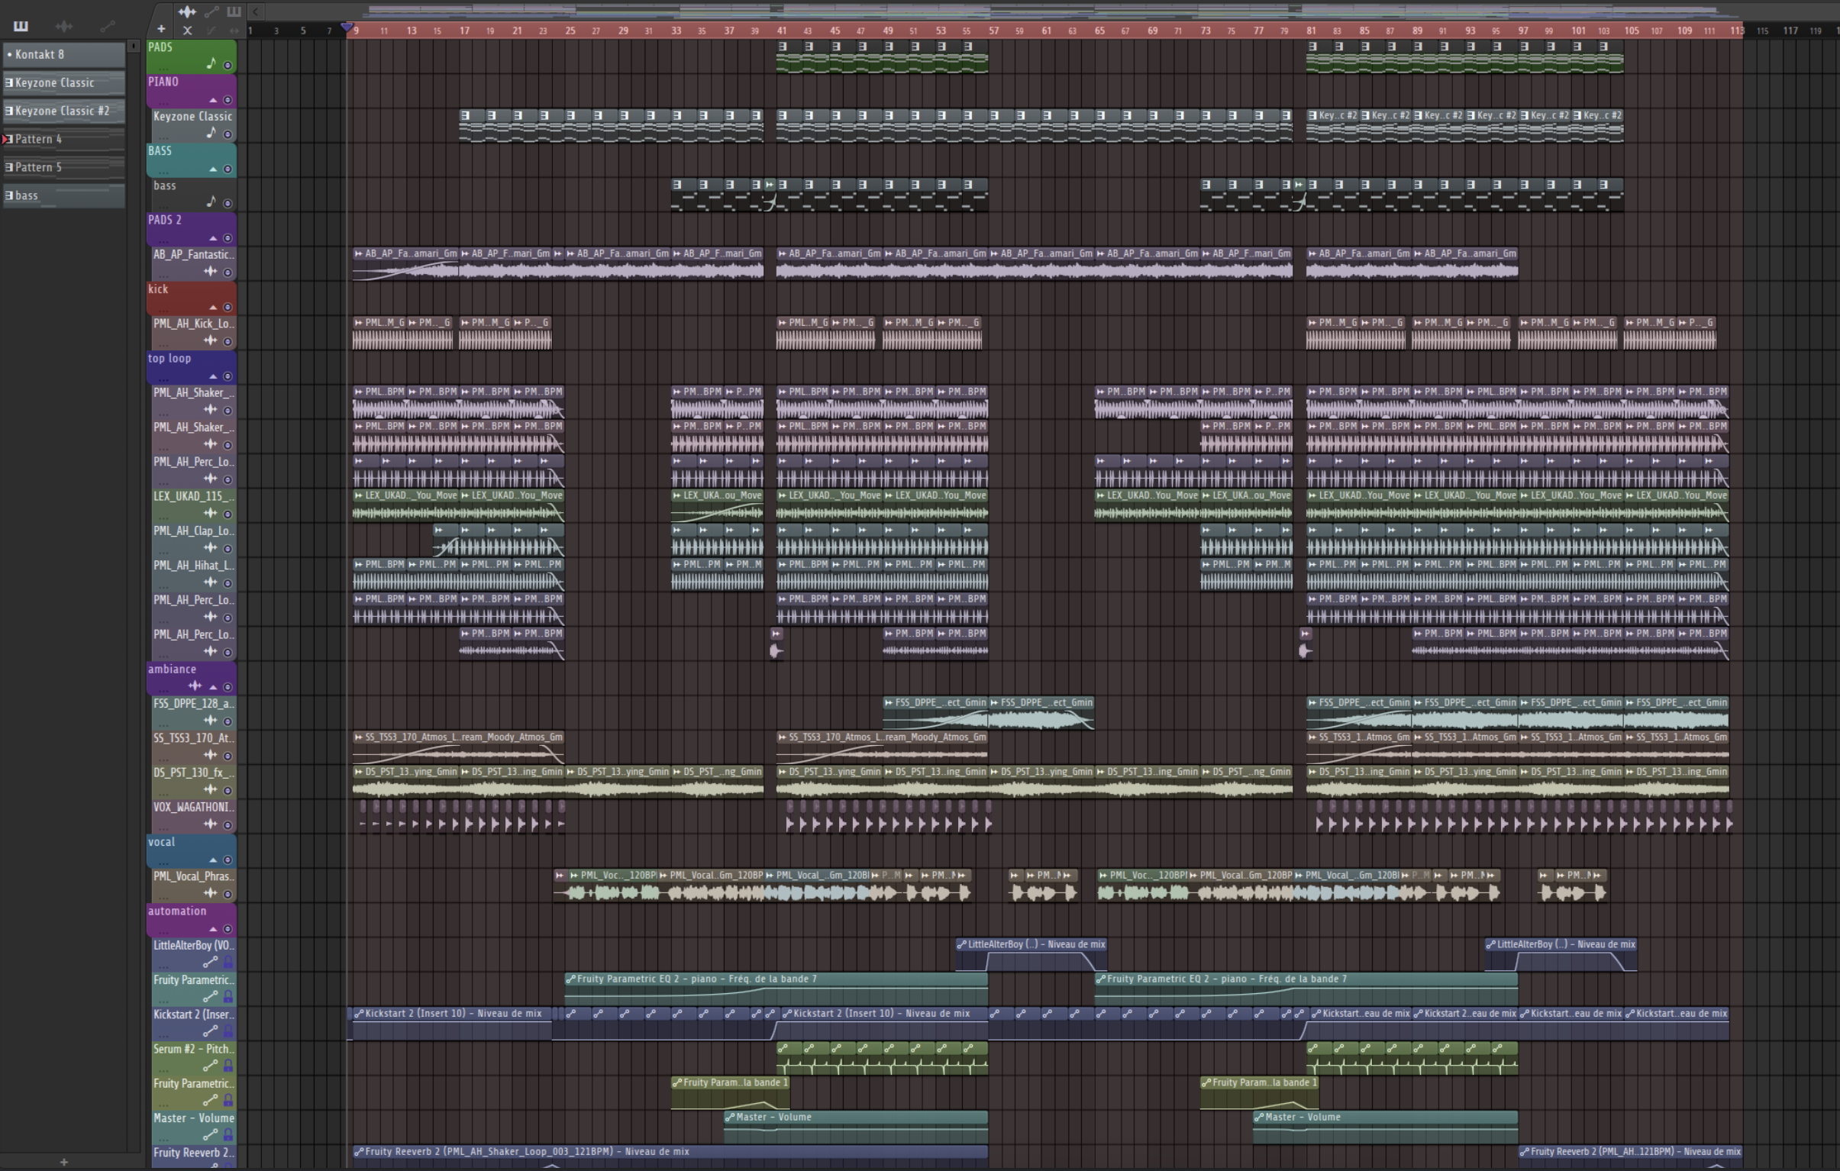The width and height of the screenshot is (1840, 1171).
Task: Select Keyzone Classic in the picker list
Action: point(64,82)
